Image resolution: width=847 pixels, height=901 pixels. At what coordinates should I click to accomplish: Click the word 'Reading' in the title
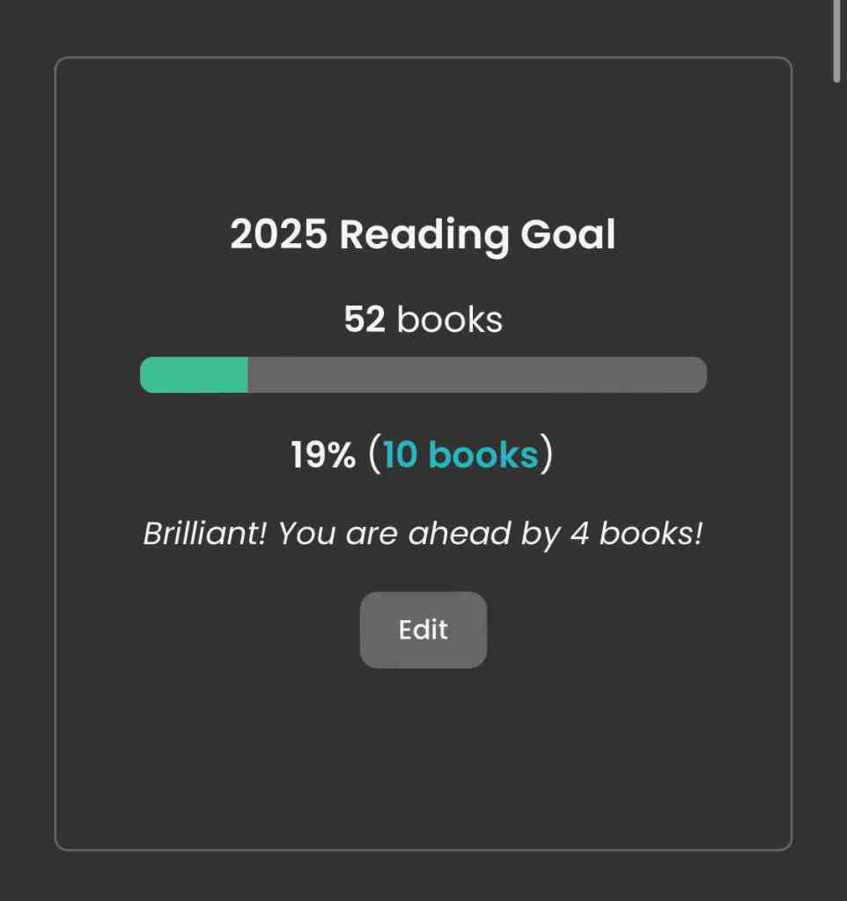click(x=424, y=235)
